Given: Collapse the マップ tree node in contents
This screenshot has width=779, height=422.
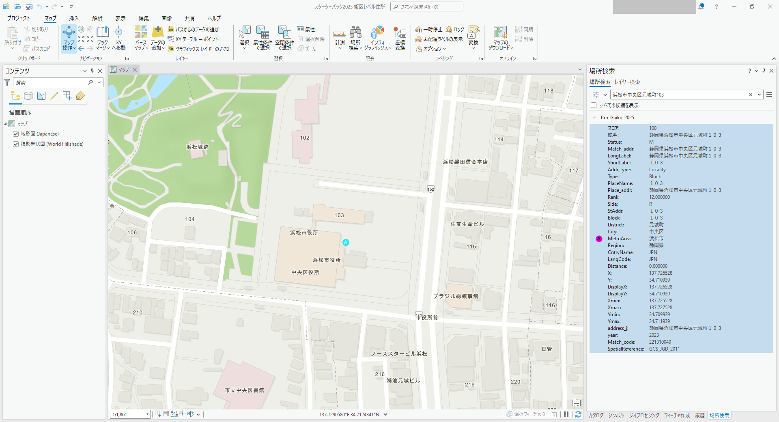Looking at the screenshot, I should click(x=6, y=124).
